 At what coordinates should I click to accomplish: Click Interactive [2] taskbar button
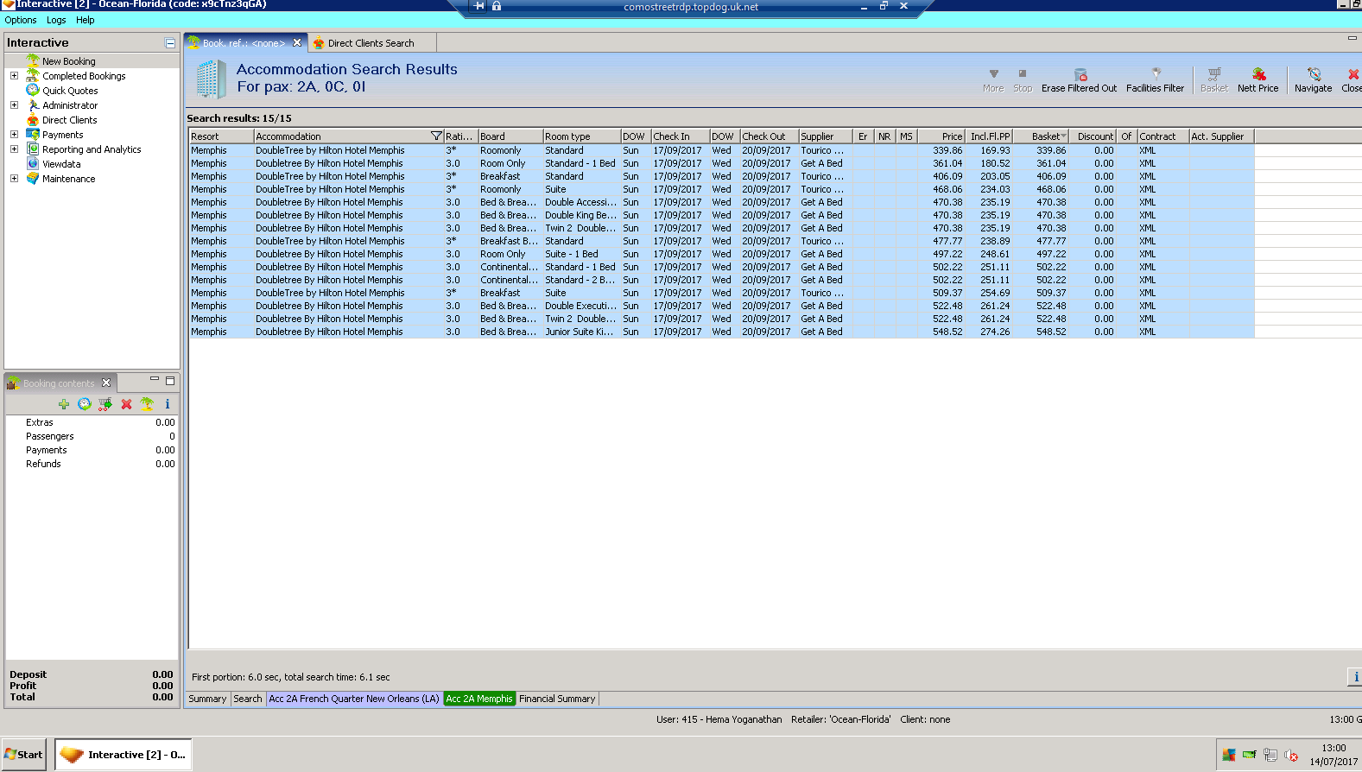tap(124, 755)
